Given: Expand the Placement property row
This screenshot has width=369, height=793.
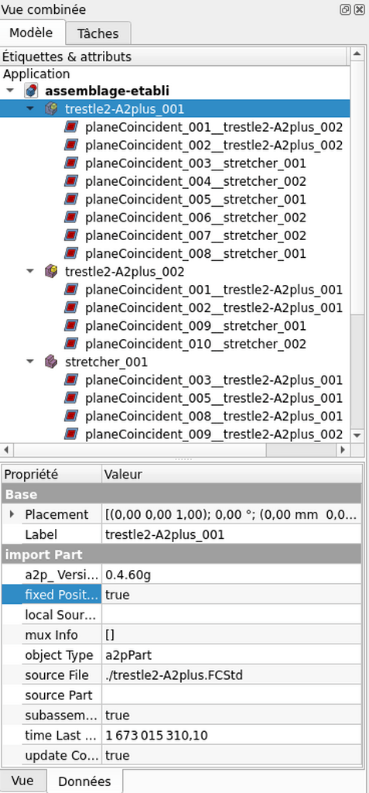Looking at the screenshot, I should [x=12, y=515].
